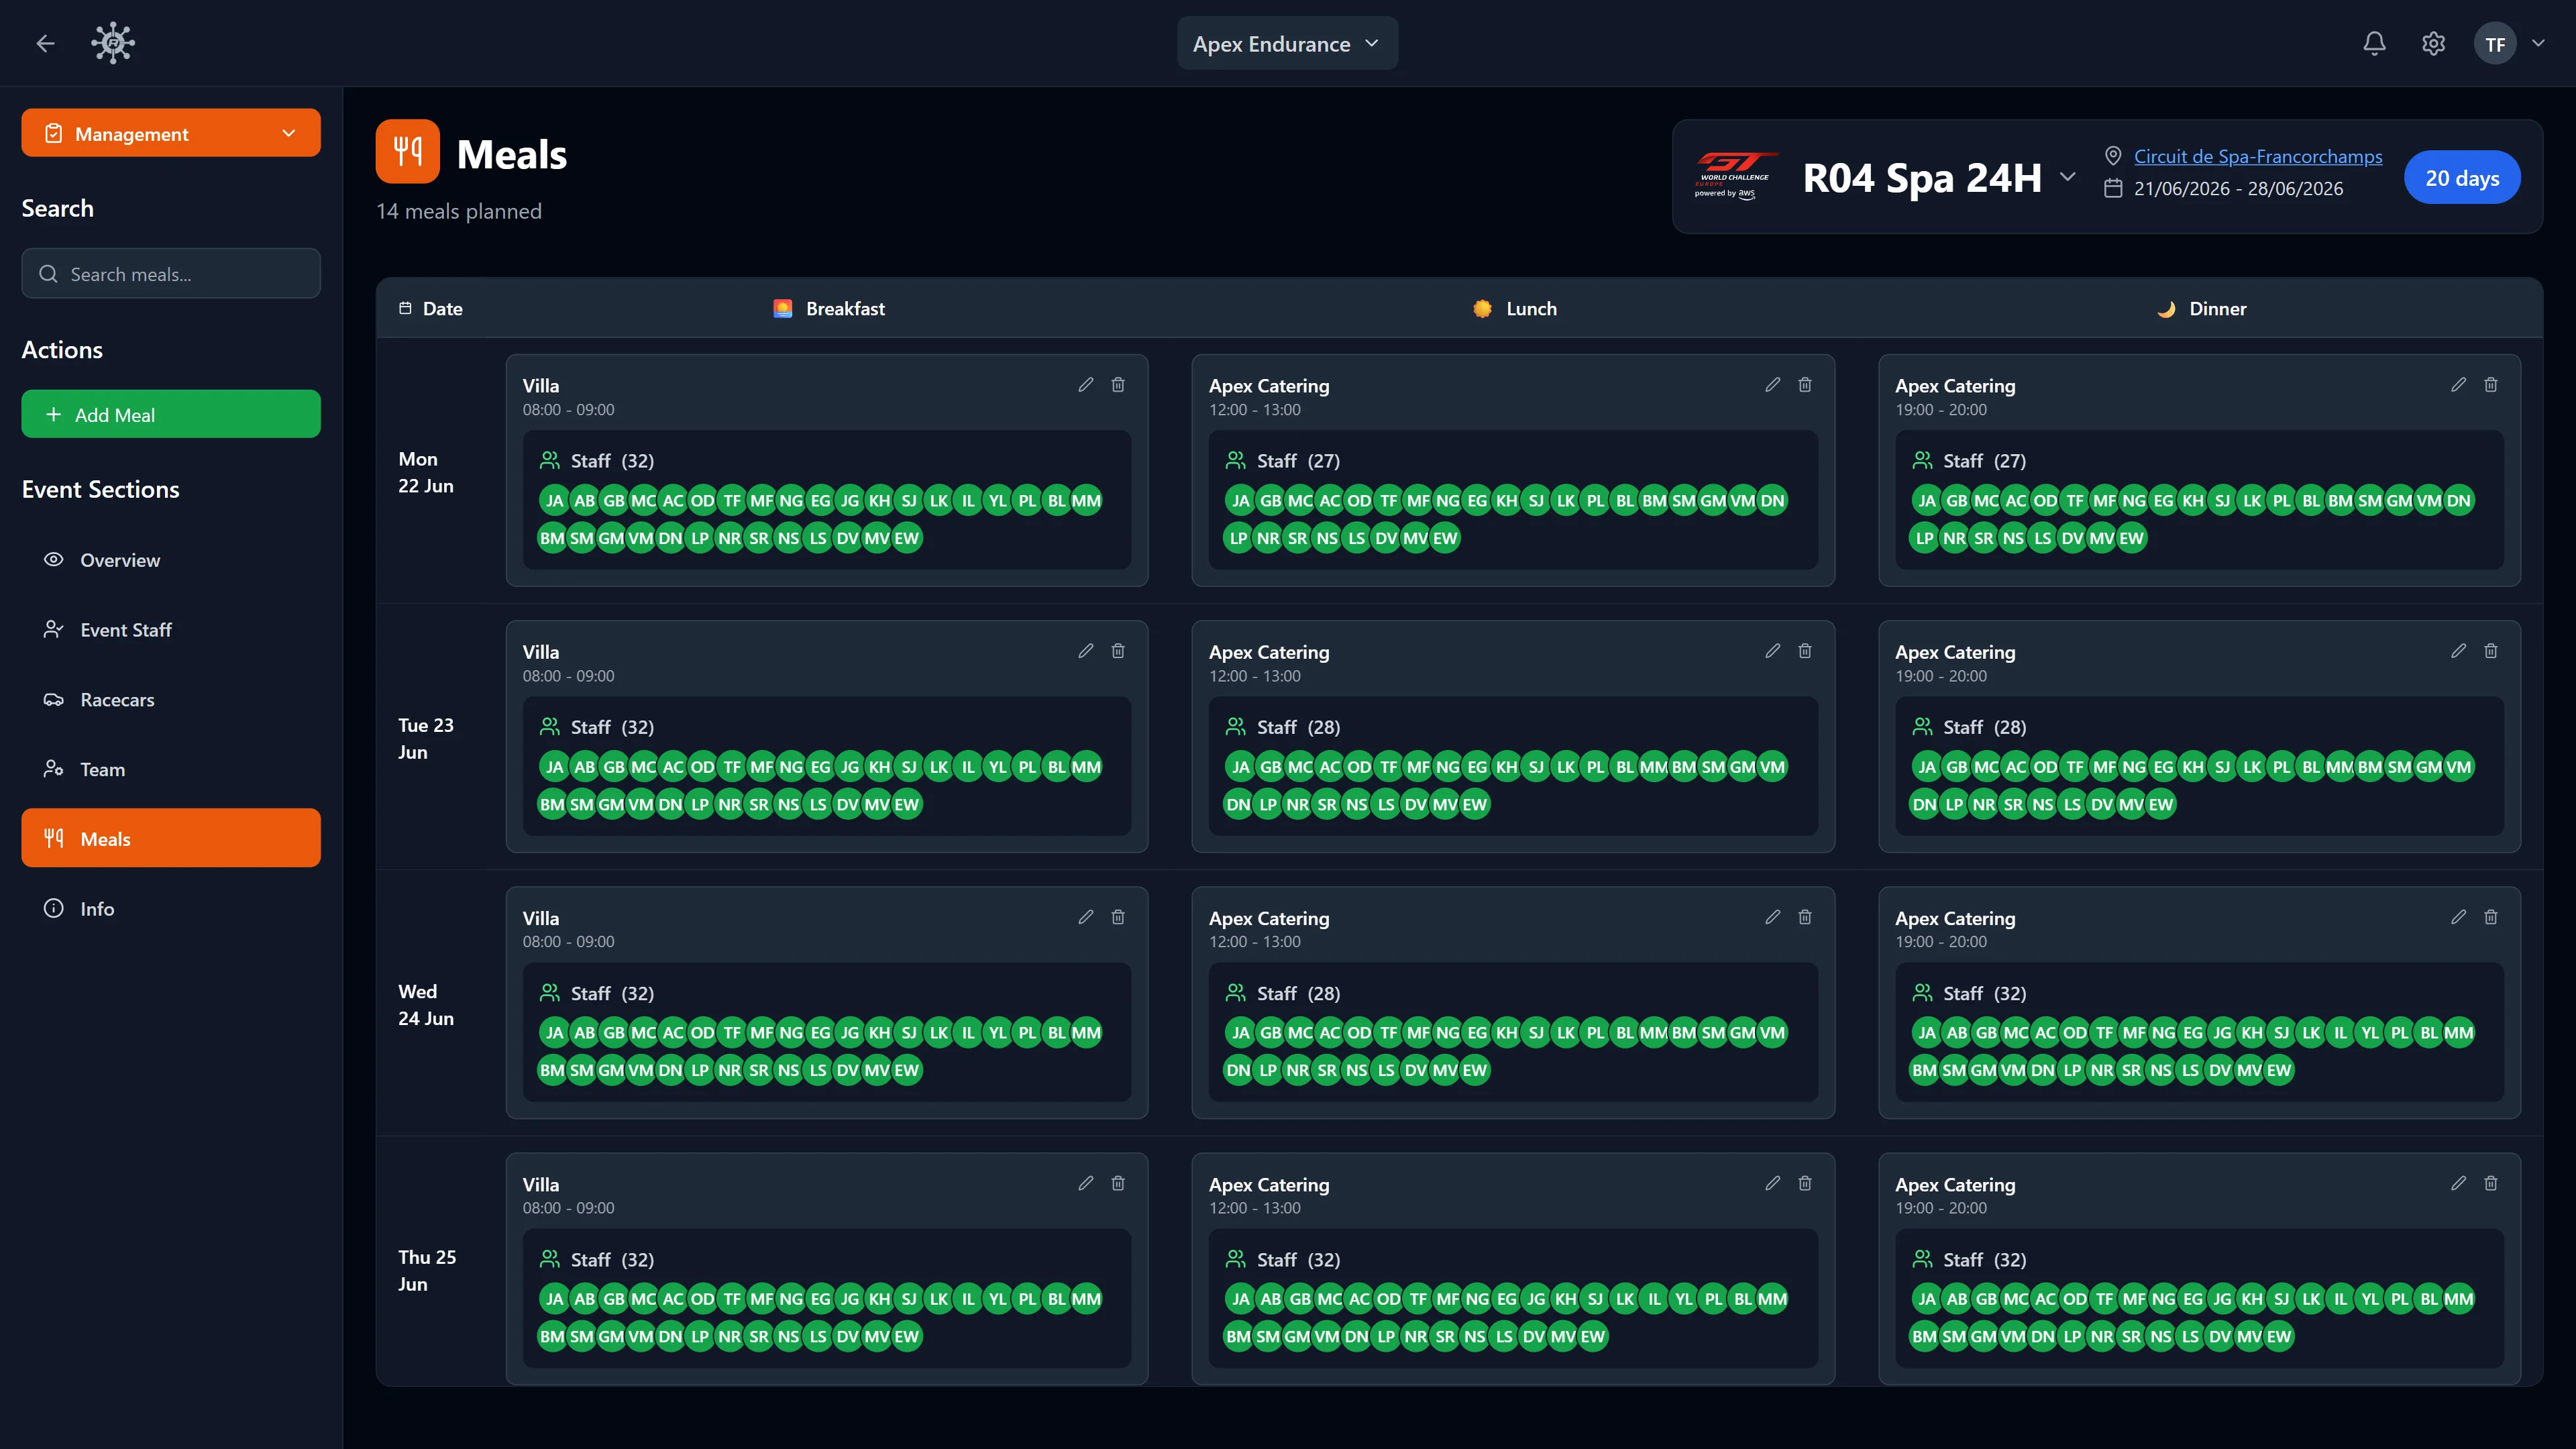
Task: Edit Thursday lunch Apex Catering meal
Action: click(1773, 1183)
